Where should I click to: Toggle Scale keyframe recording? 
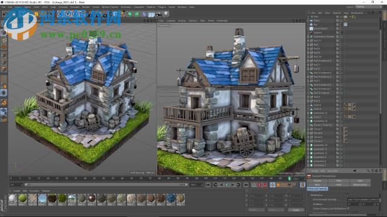pos(278,185)
